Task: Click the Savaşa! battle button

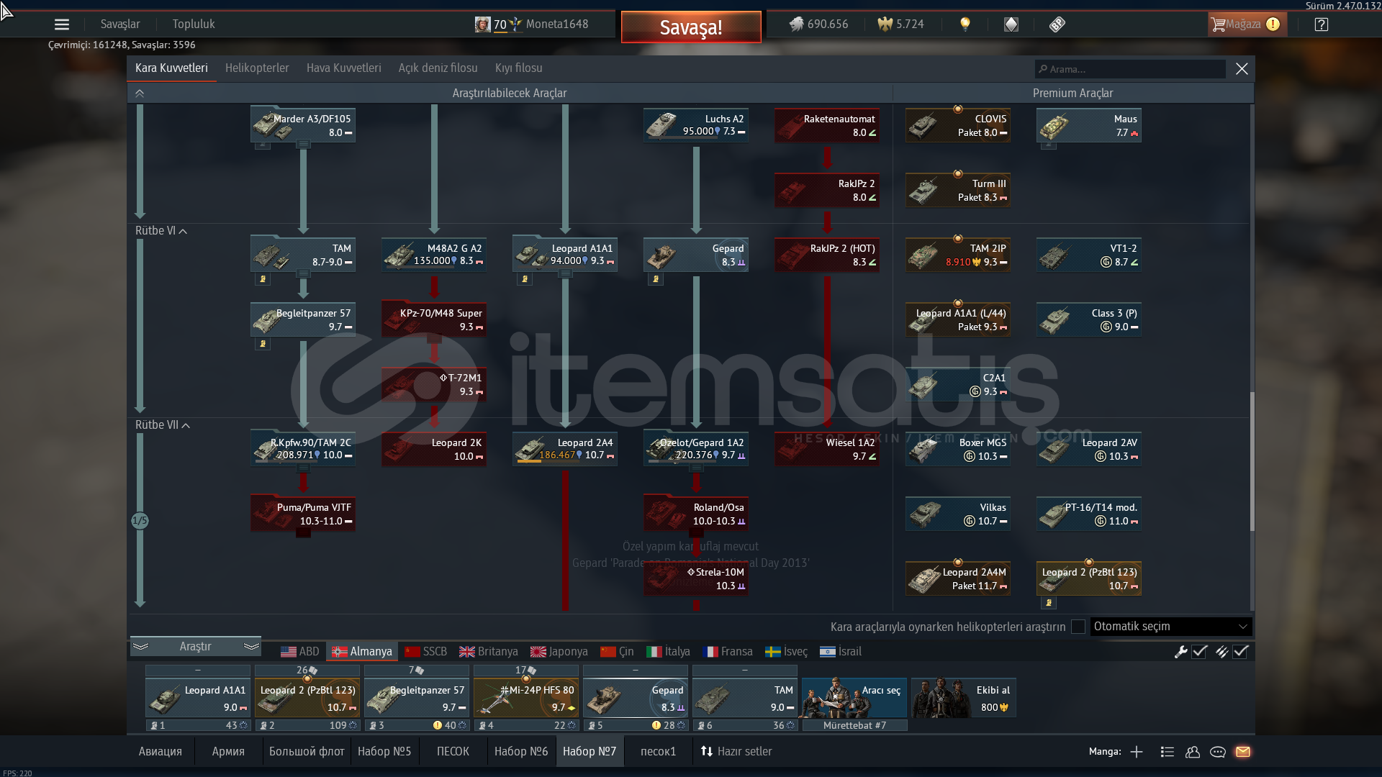Action: 691,27
